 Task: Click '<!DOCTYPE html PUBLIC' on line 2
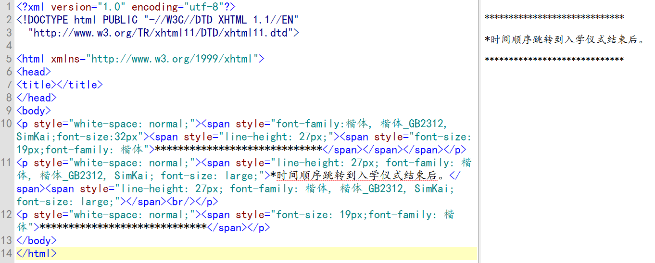pos(77,20)
